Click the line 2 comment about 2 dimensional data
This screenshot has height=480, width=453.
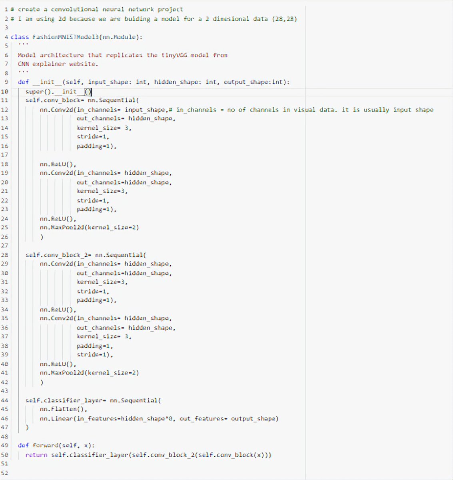click(154, 19)
